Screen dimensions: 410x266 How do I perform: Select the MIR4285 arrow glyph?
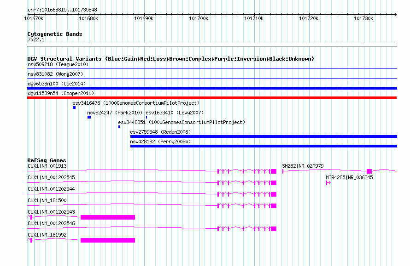tap(328, 183)
